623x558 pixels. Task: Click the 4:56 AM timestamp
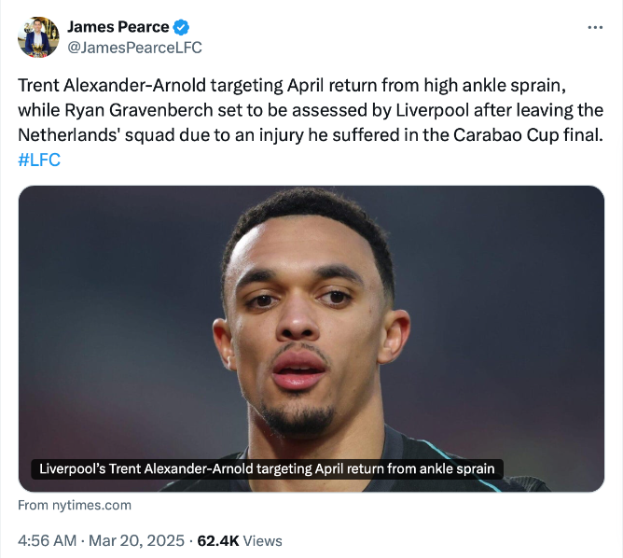pos(48,540)
